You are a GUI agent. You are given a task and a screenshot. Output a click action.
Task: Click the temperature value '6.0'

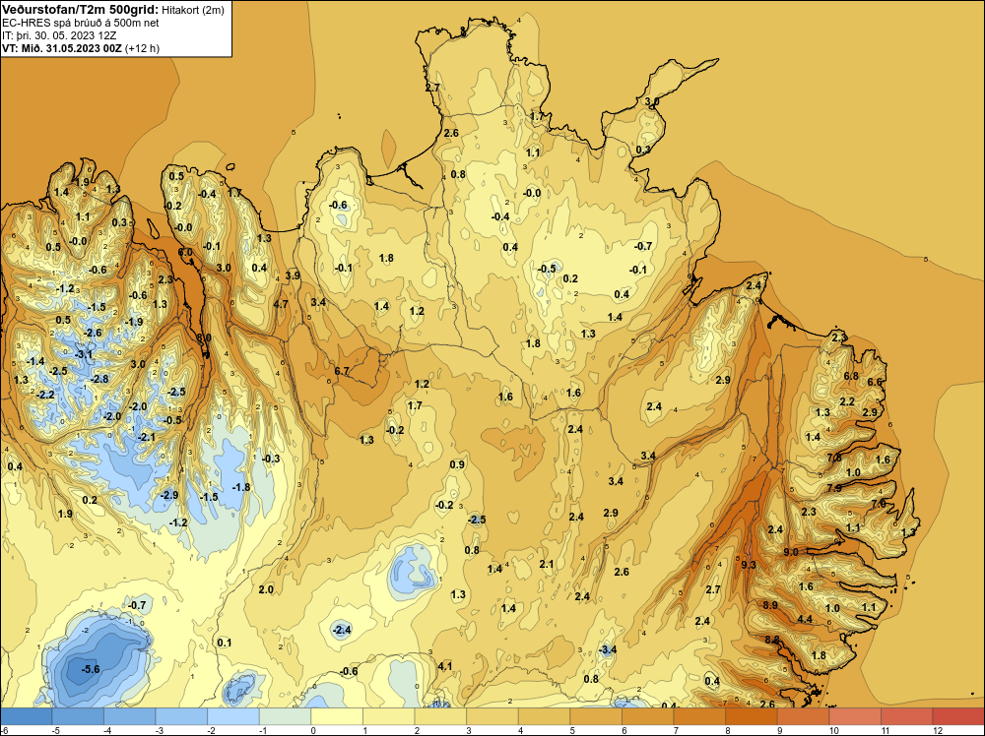pyautogui.click(x=186, y=252)
